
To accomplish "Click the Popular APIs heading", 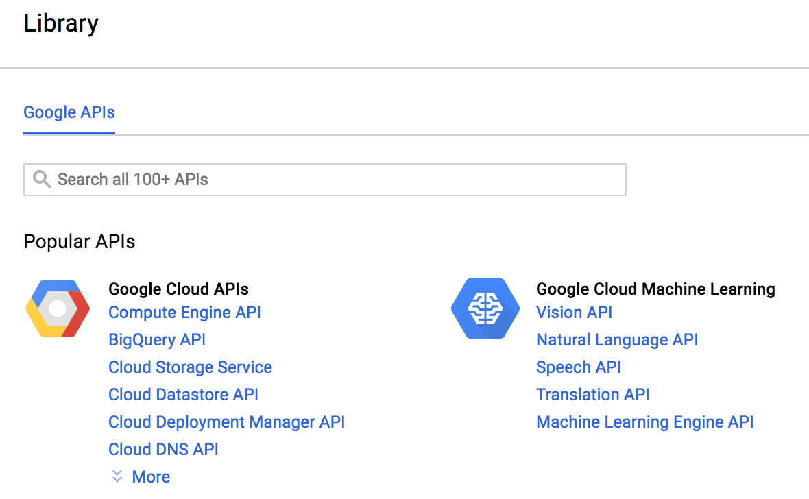I will point(80,241).
